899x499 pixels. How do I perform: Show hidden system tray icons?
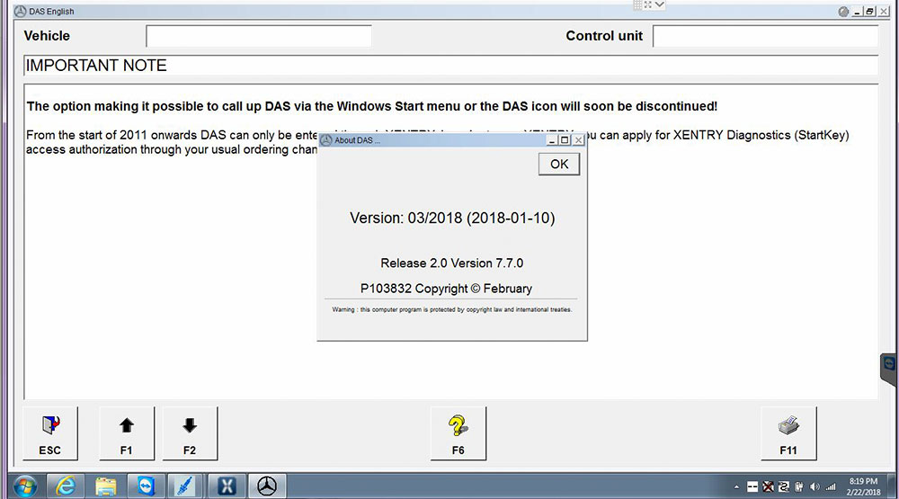tap(736, 486)
